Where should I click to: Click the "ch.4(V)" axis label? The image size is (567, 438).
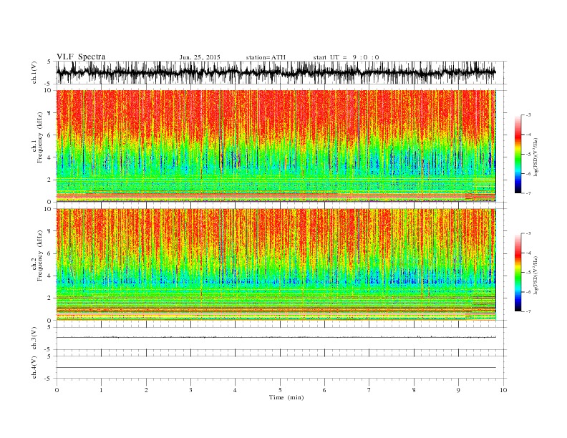click(x=34, y=367)
